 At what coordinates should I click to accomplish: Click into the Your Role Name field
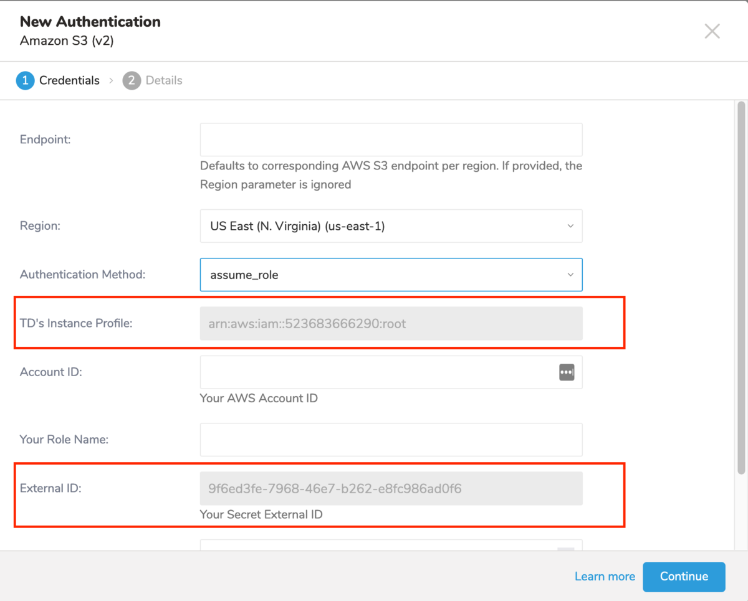click(x=391, y=440)
